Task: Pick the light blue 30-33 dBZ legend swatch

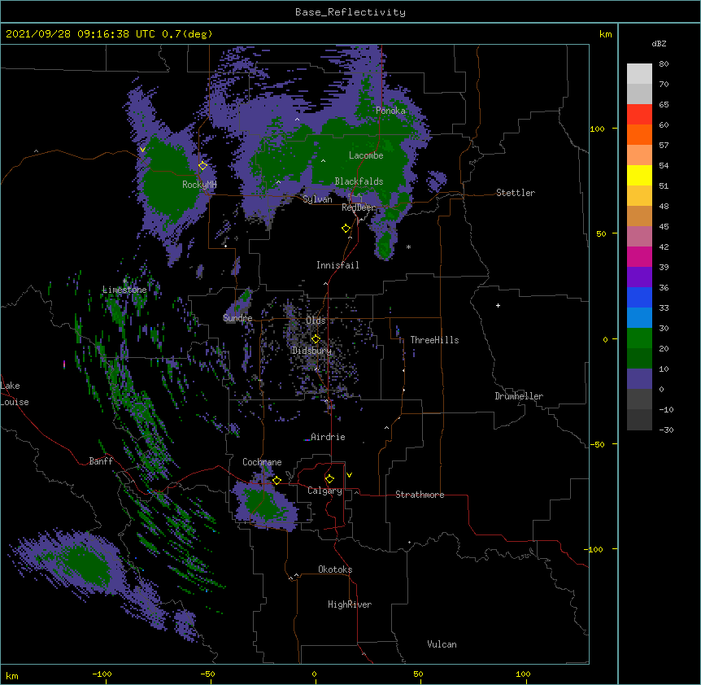Action: [x=639, y=317]
